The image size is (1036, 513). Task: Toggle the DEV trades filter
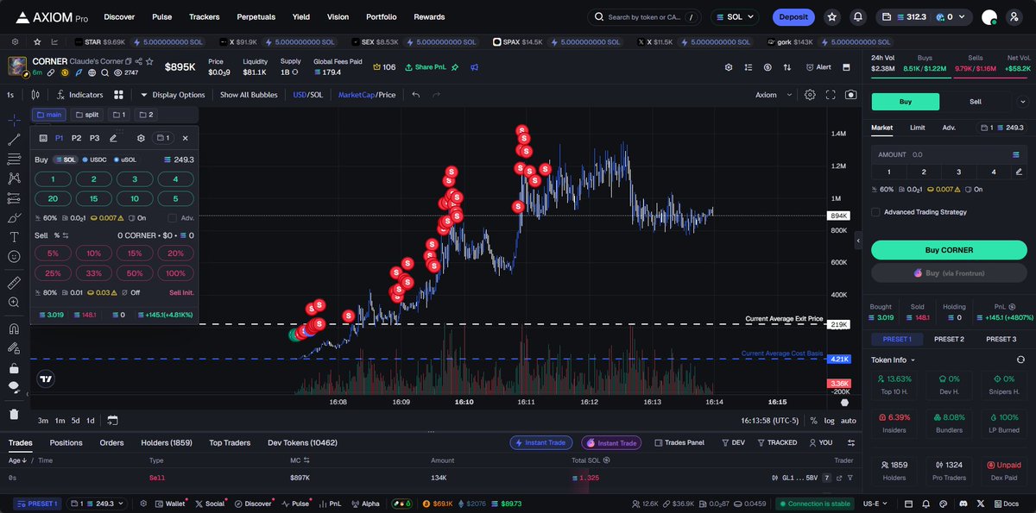pos(732,442)
